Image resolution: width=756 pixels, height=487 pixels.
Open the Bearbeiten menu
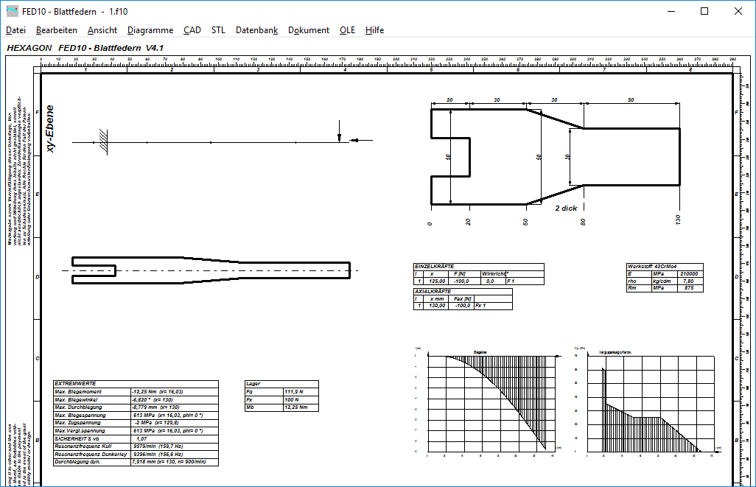[x=57, y=30]
